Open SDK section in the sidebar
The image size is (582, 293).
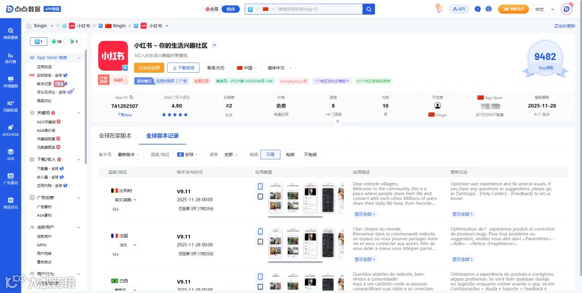pos(10,155)
